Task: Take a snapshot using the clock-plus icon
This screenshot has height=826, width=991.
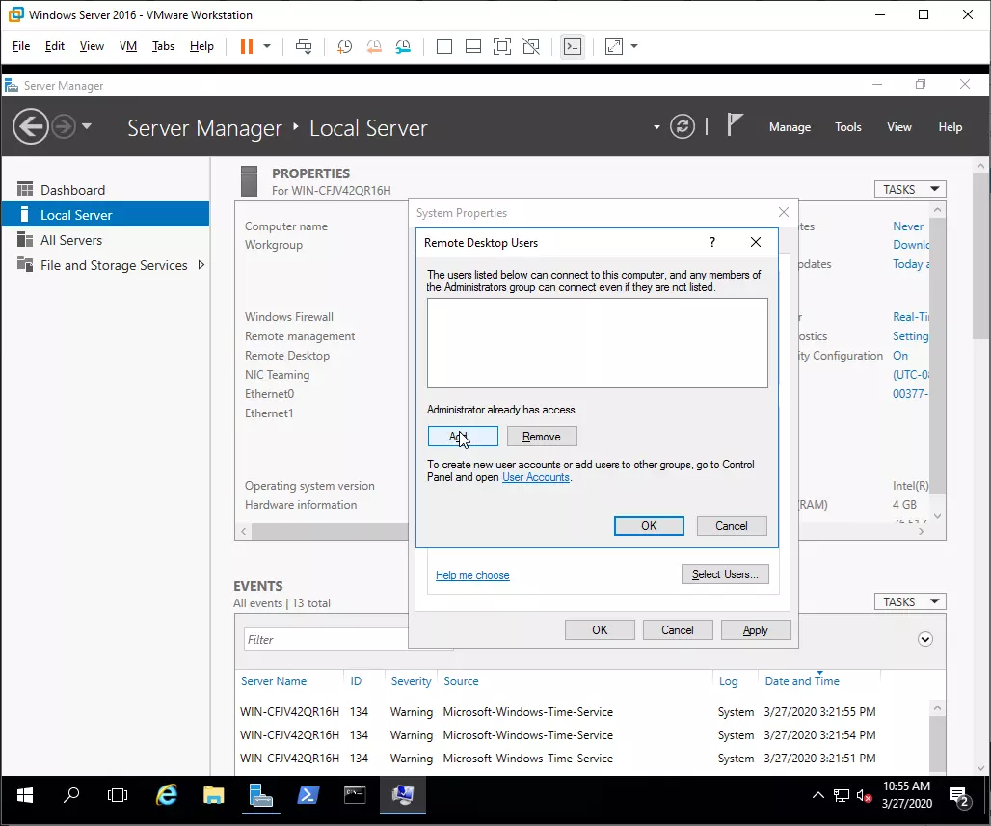Action: point(344,46)
